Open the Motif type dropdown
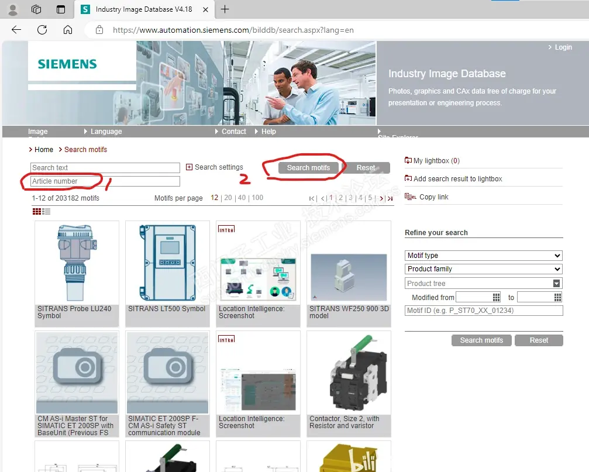The width and height of the screenshot is (589, 472). 484,256
